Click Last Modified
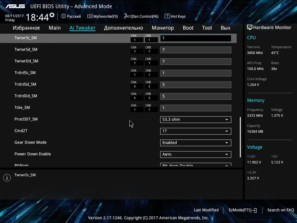 [x=206, y=210]
